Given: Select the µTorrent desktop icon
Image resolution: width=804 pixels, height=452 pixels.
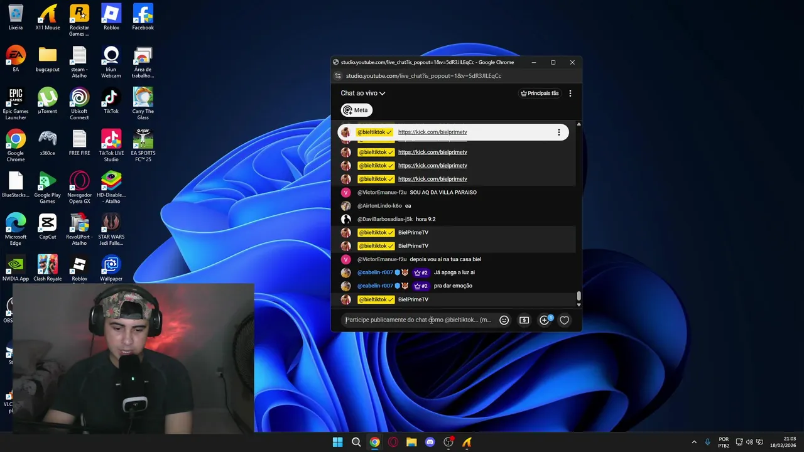Looking at the screenshot, I should (x=48, y=101).
